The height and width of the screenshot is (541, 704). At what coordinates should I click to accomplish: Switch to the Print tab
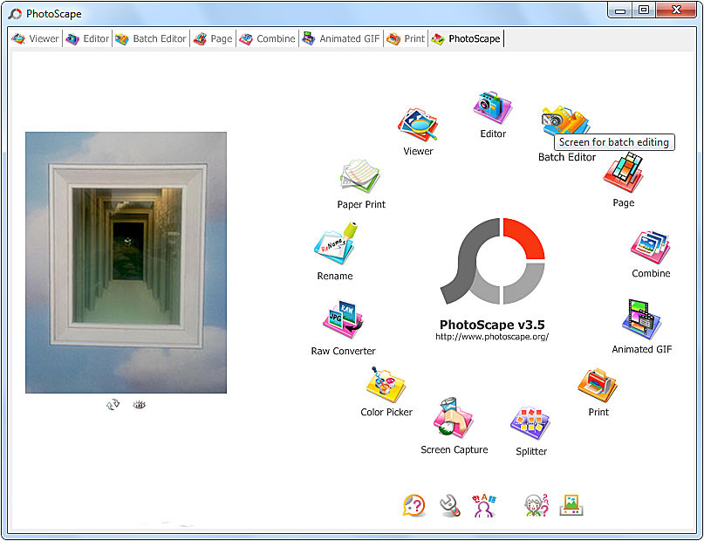[x=406, y=39]
